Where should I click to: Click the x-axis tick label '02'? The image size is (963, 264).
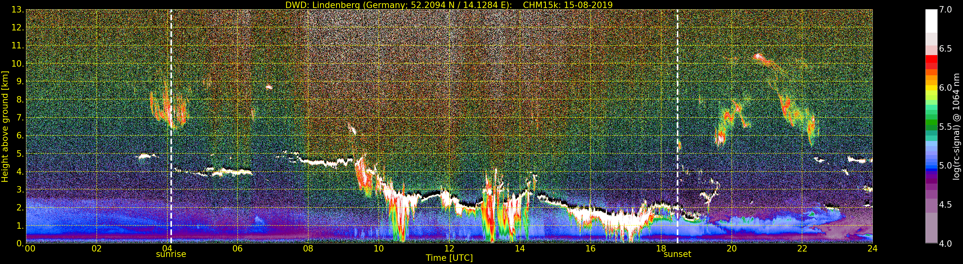click(97, 249)
